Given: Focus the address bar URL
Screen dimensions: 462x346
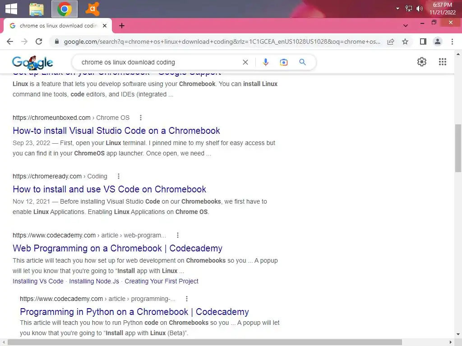Looking at the screenshot, I should pos(222,41).
